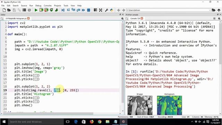Open Preferences with the black wrench icon
222x125 pixels.
click(106, 10)
